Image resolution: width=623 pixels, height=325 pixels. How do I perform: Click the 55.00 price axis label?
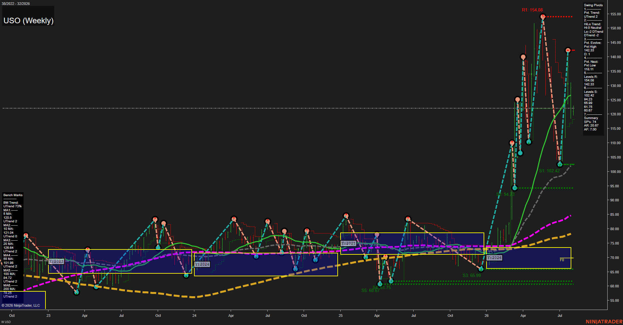tap(614, 300)
